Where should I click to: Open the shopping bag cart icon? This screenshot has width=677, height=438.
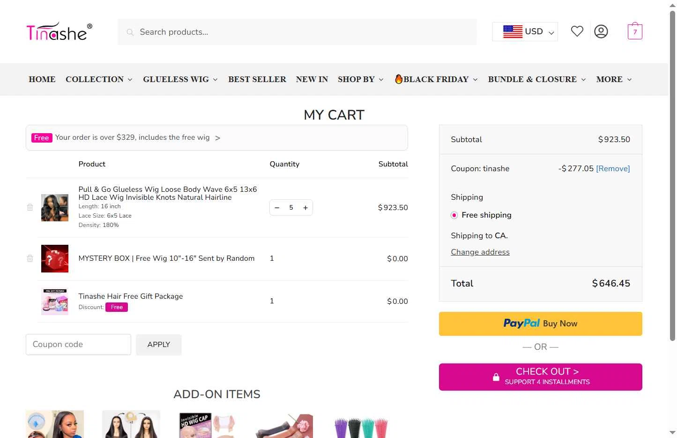635,31
